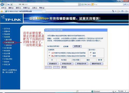Click the green Refresh arrows icon
This screenshot has height=93, width=129.
[85, 4]
